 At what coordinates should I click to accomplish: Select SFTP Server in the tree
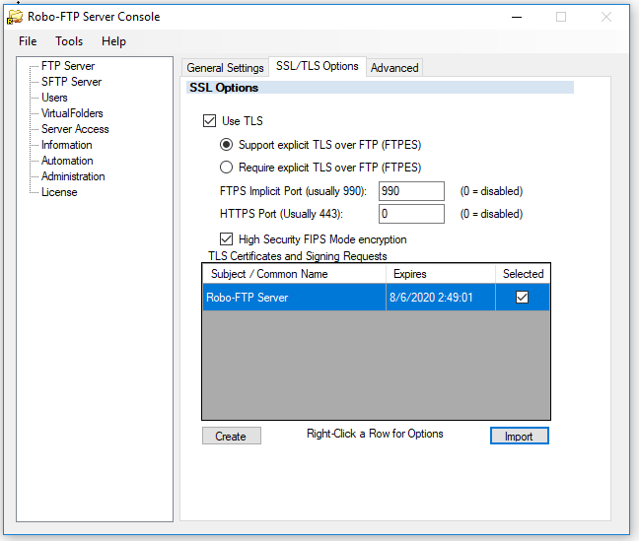(x=71, y=82)
